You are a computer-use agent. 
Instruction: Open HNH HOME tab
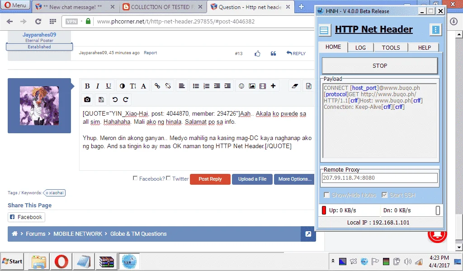tap(333, 47)
